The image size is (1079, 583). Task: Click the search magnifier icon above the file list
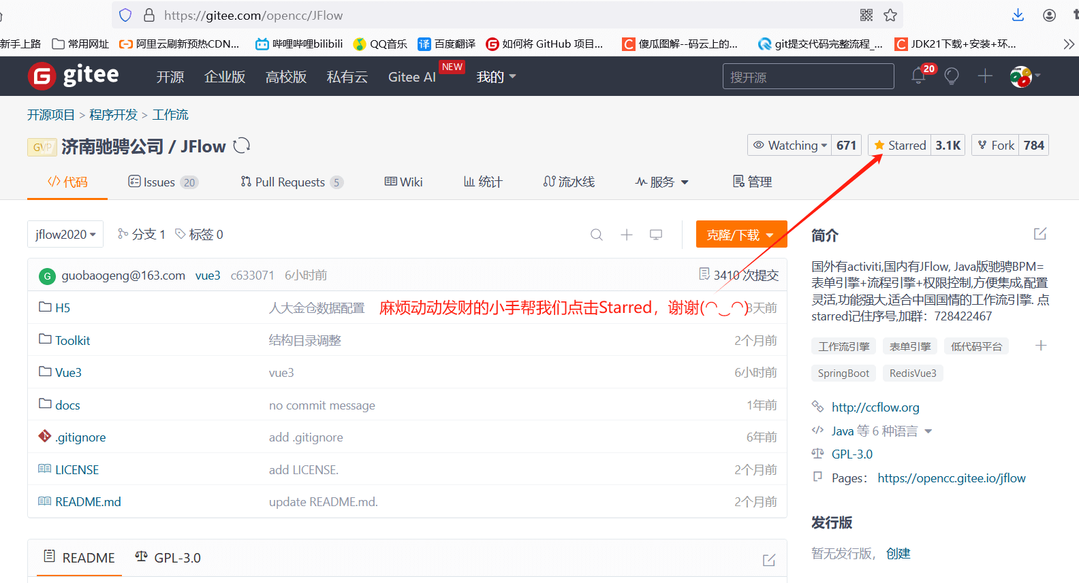click(x=597, y=235)
